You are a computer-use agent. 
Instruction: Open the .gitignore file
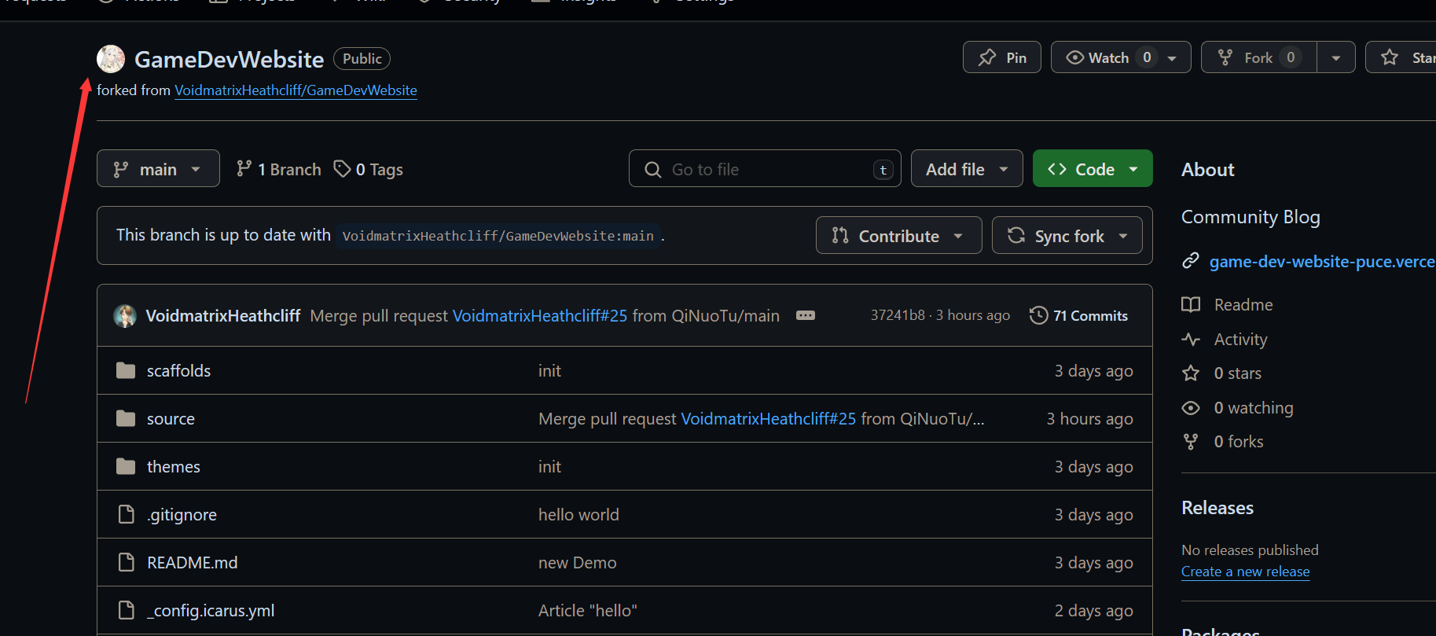(182, 514)
